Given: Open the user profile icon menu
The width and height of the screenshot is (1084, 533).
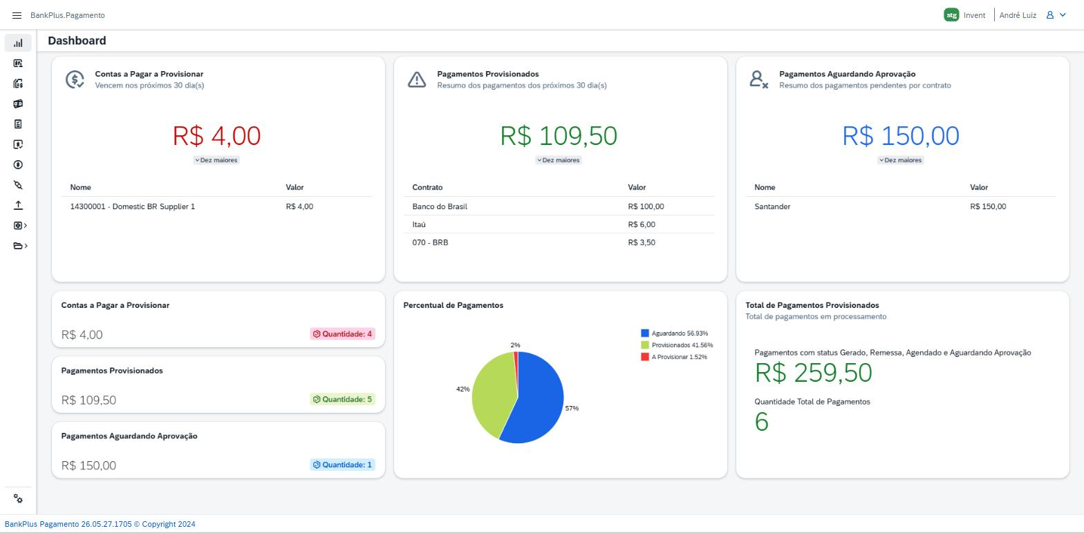Looking at the screenshot, I should pyautogui.click(x=1050, y=15).
